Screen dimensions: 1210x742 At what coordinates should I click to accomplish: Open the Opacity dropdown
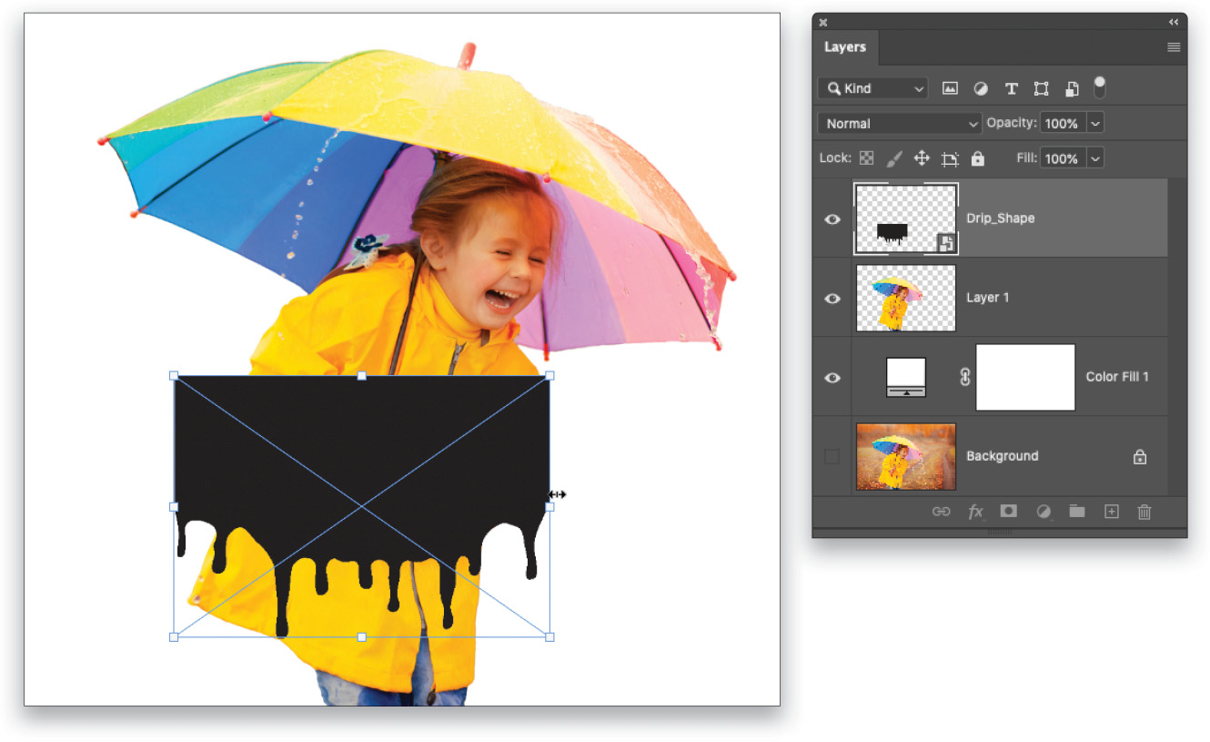point(1096,123)
